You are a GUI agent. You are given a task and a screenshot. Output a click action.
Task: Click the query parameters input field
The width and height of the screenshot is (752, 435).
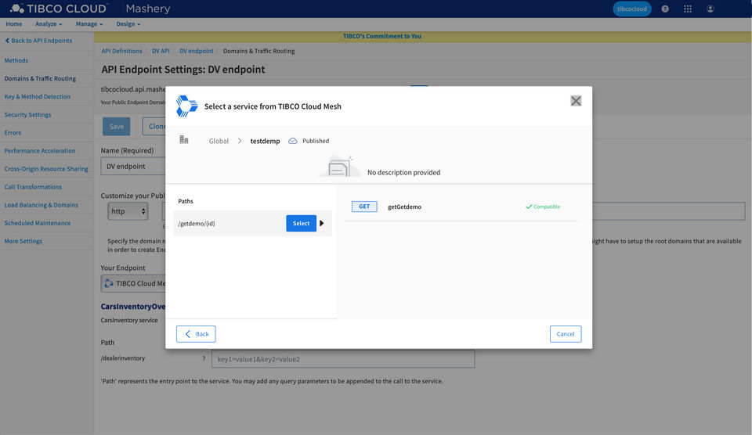click(x=343, y=359)
